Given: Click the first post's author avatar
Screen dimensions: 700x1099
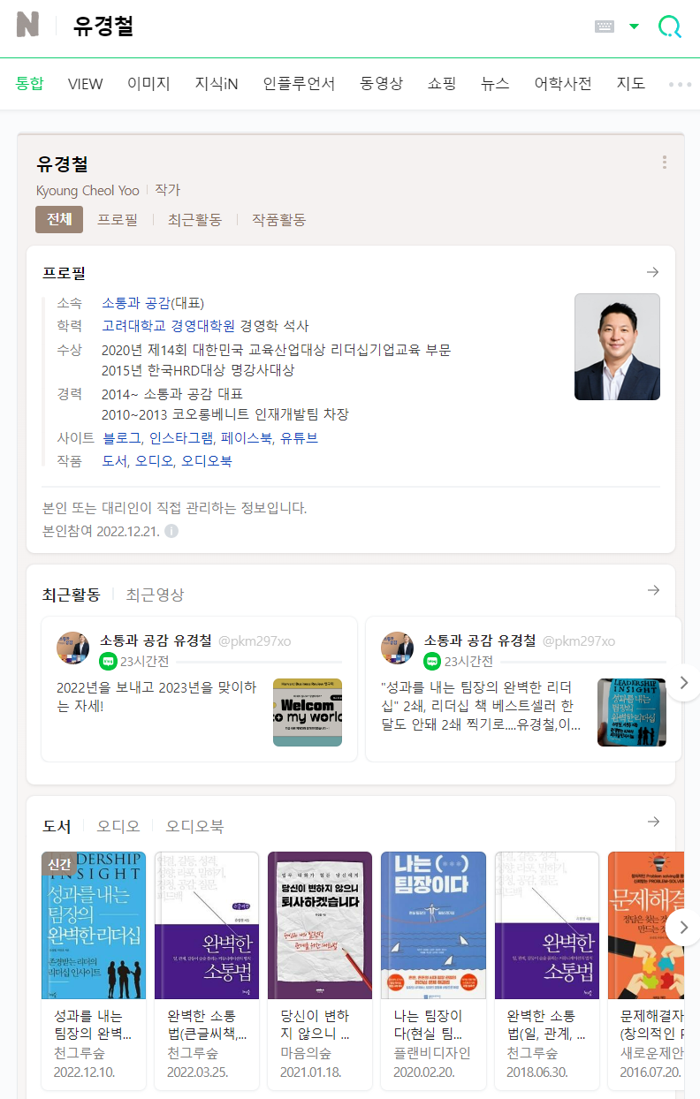Looking at the screenshot, I should click(x=73, y=648).
